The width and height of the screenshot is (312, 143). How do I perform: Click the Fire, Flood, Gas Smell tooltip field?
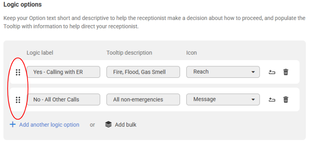pos(143,72)
